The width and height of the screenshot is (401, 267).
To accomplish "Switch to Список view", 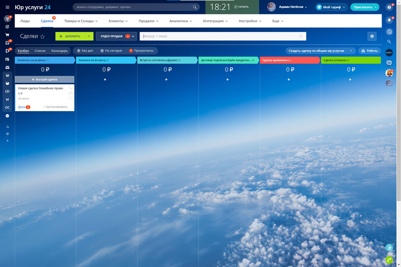I will coord(40,51).
